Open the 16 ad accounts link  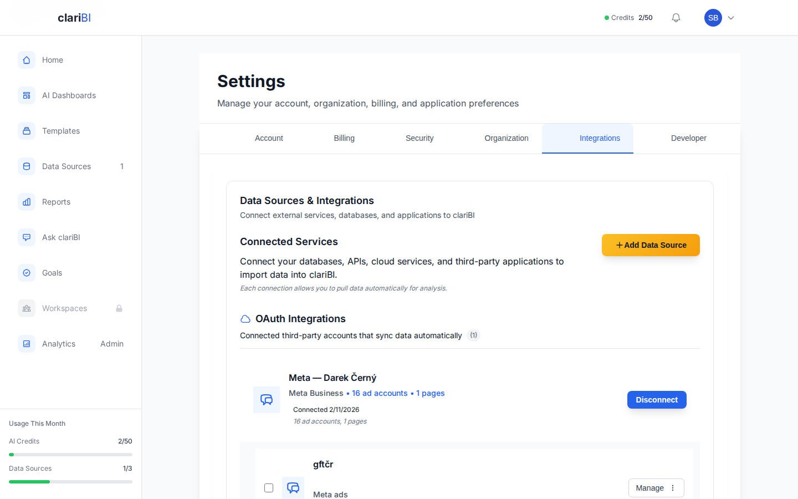(380, 393)
